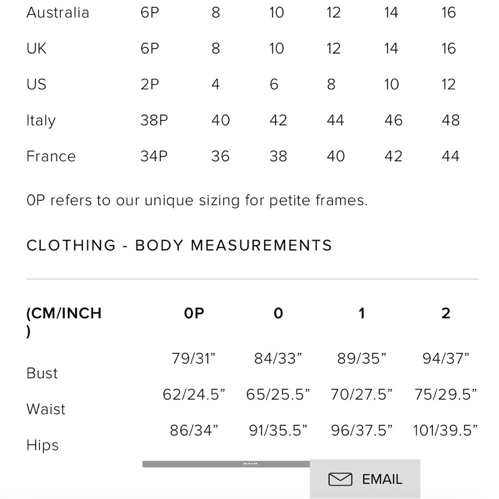Click the 101/39.5" hips measurement

445,431
